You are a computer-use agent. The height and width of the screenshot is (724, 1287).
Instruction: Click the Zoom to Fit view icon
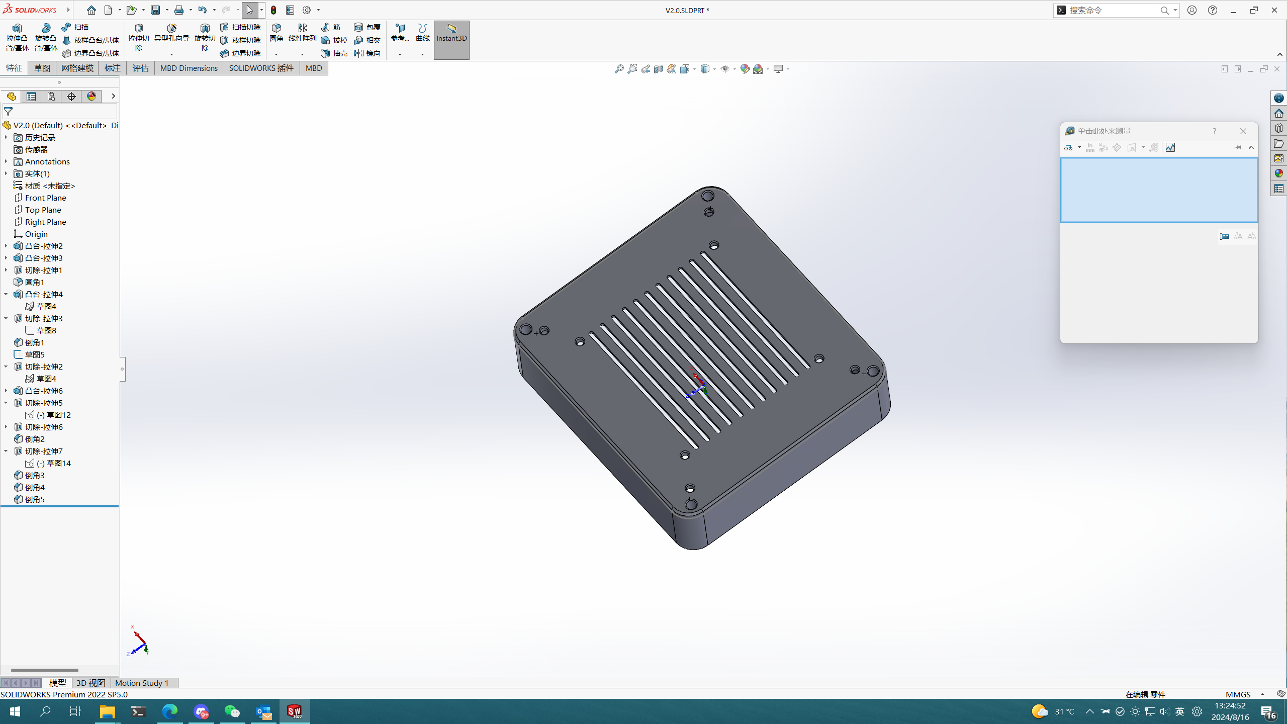pyautogui.click(x=619, y=69)
